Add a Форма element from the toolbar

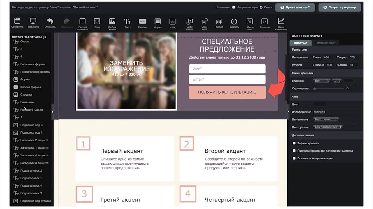tap(158, 21)
